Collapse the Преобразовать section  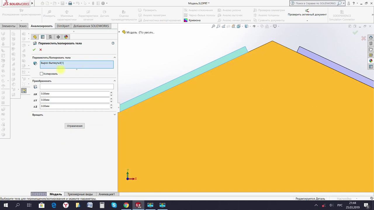(x=115, y=81)
